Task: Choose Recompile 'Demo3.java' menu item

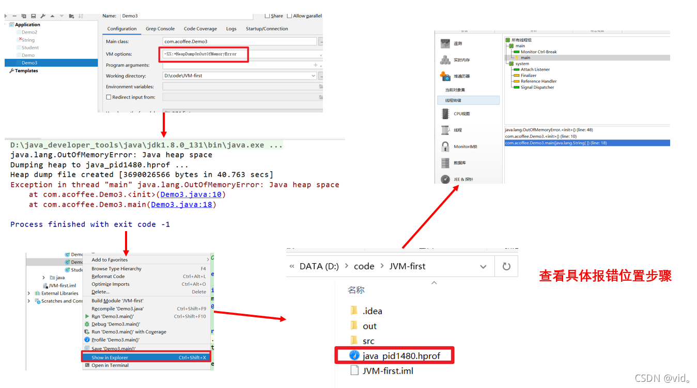Action: [147, 309]
